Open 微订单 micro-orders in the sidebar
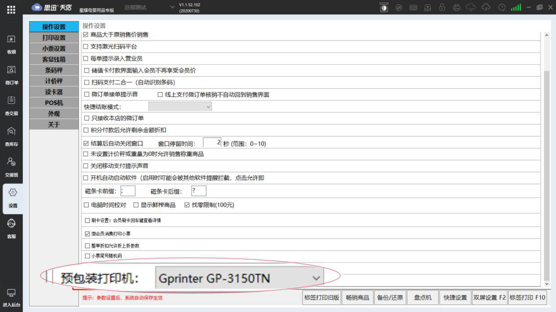The height and width of the screenshot is (312, 556). point(11,74)
